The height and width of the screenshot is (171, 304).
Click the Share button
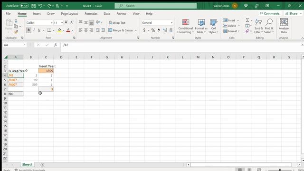click(x=291, y=13)
